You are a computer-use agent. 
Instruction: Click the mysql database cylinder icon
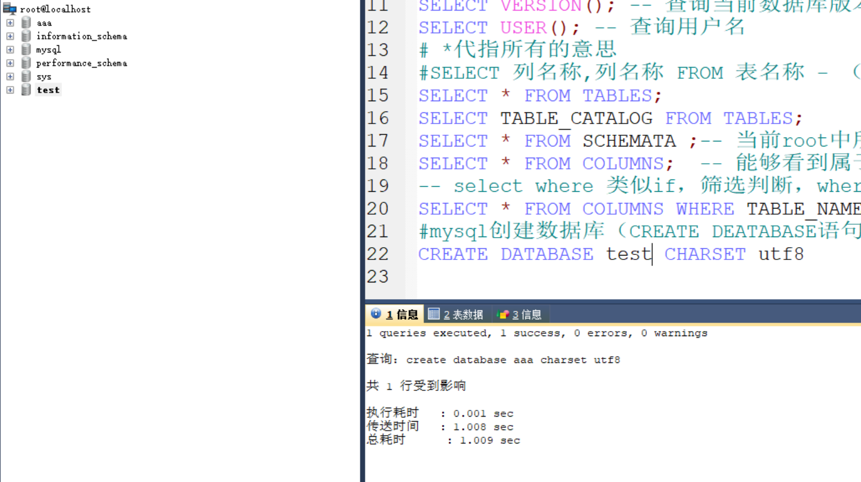tap(26, 49)
